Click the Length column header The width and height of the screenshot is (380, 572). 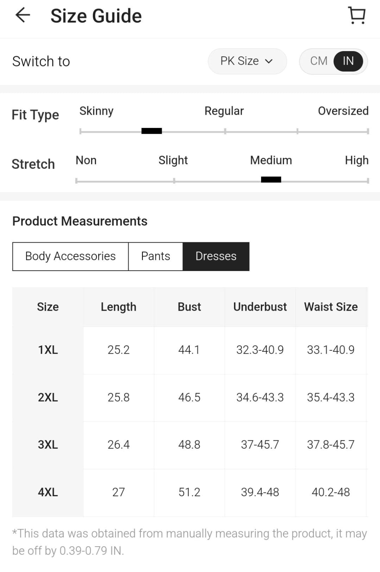[x=119, y=307]
